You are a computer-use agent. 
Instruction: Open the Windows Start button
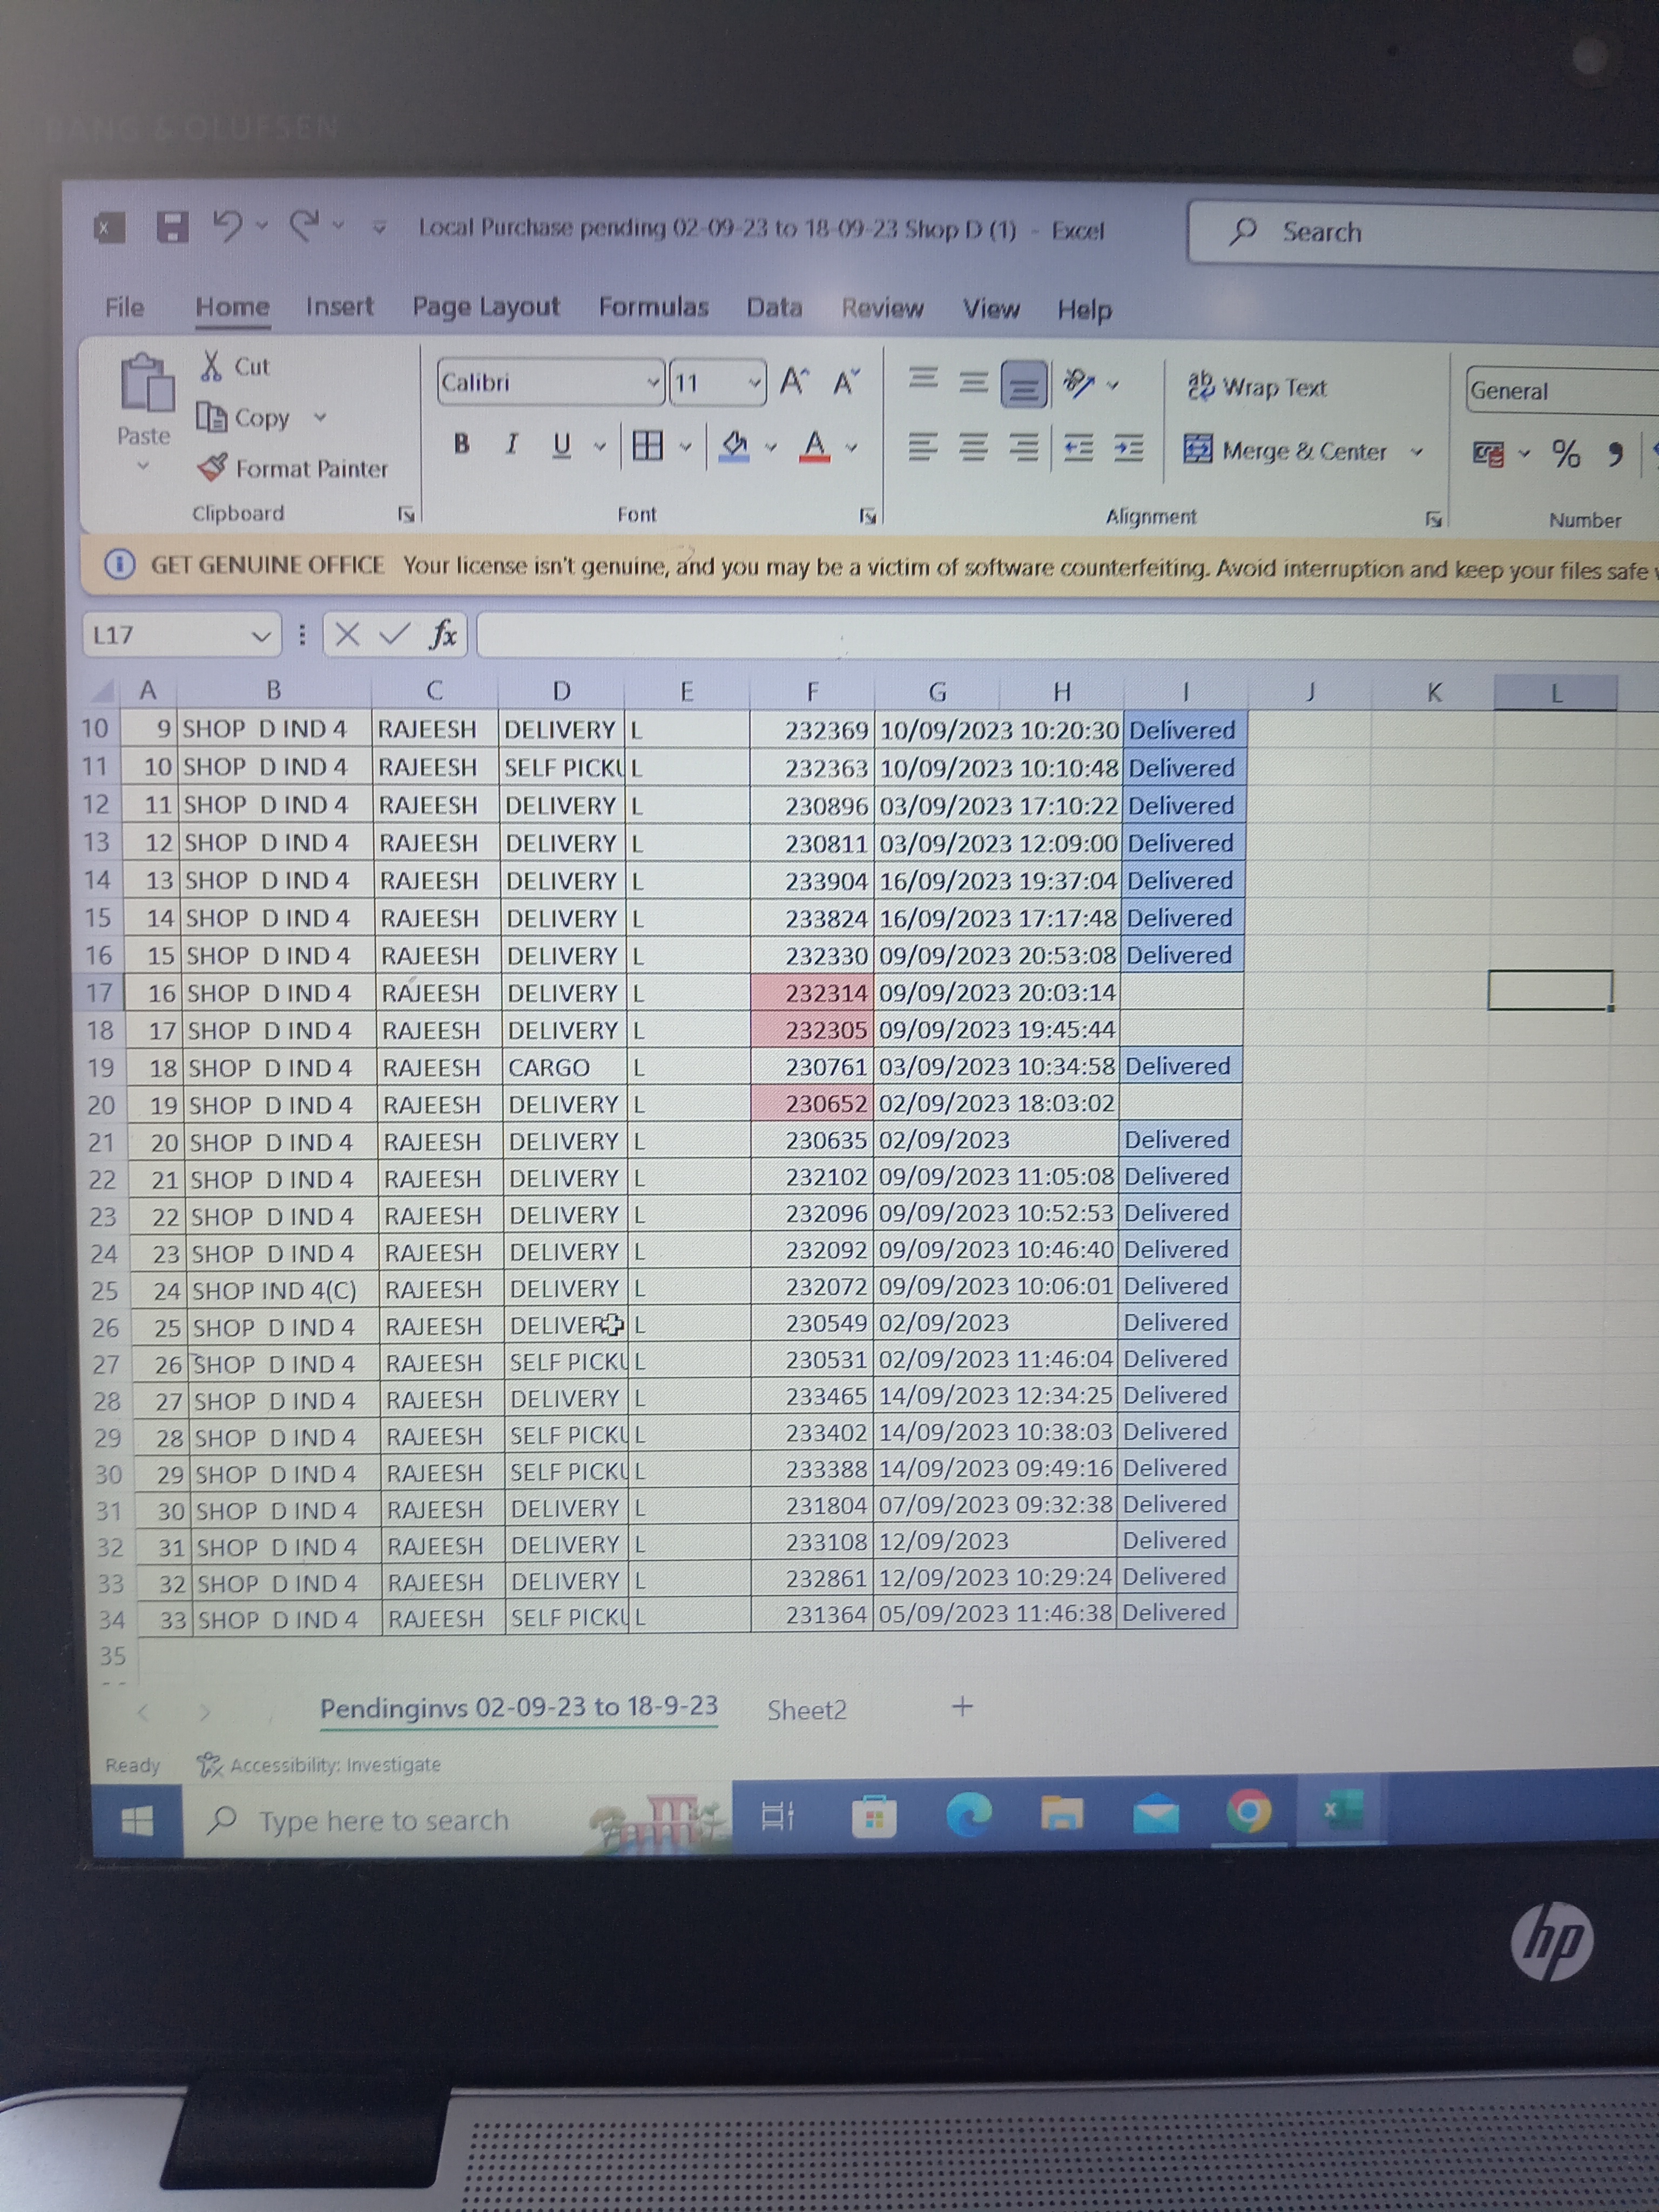click(137, 1822)
